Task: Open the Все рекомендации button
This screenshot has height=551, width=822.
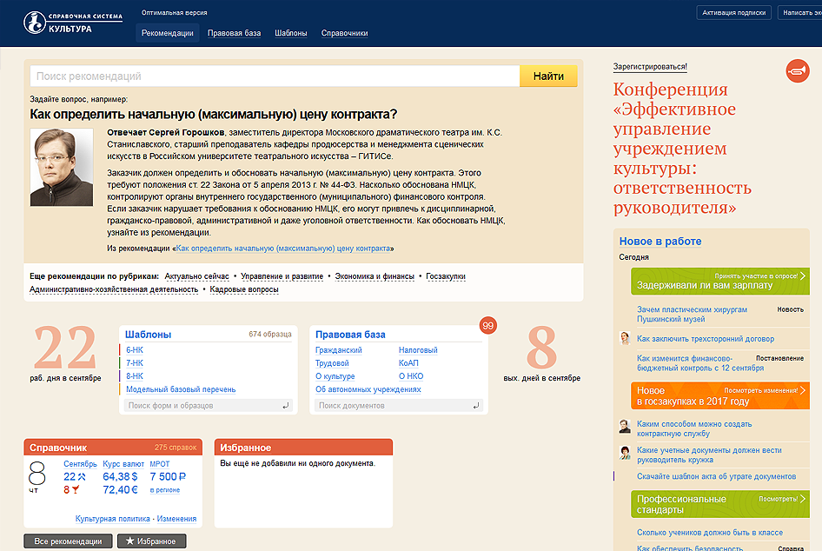Action: coord(68,541)
